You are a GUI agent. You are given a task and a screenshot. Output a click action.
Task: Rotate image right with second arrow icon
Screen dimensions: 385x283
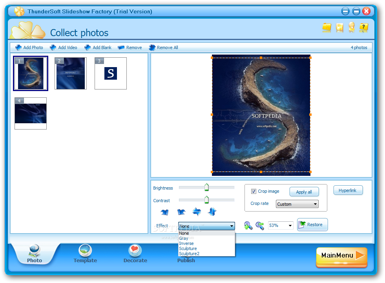coord(181,212)
